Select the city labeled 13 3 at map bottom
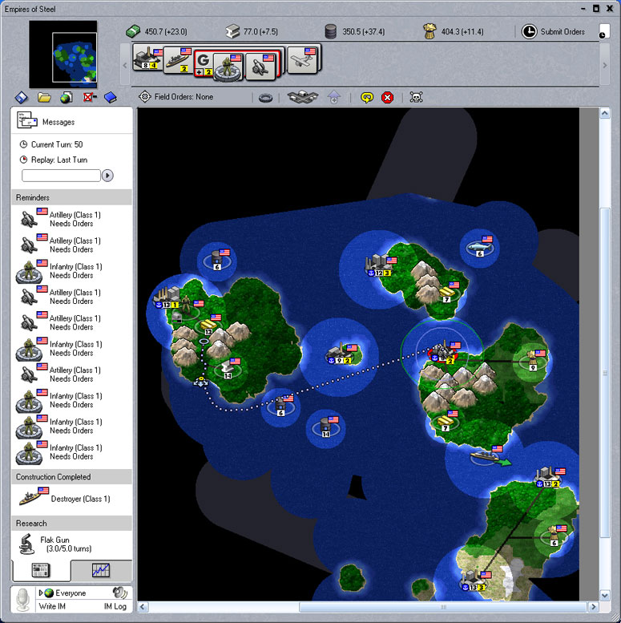This screenshot has height=623, width=621. (474, 581)
